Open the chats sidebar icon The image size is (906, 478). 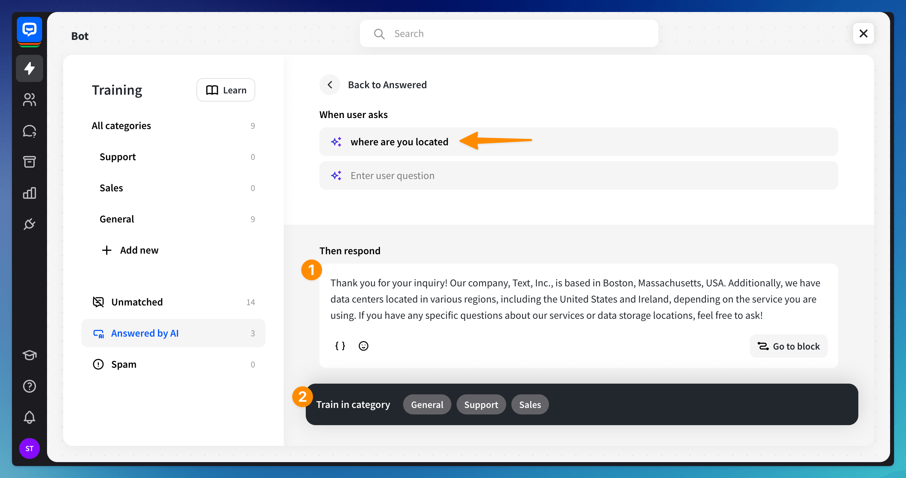[29, 131]
